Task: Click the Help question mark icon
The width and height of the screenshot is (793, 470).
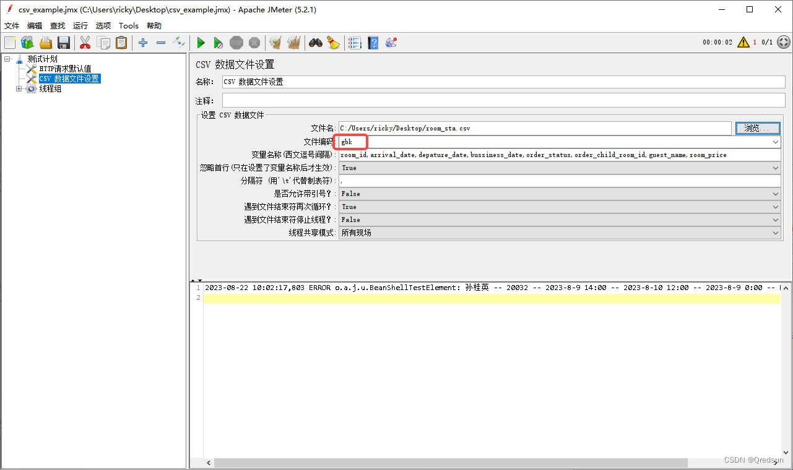Action: 373,43
